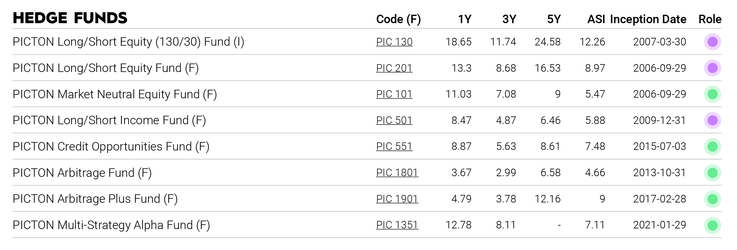Viewport: 737px width, 250px height.
Task: Click the Inception Date column header
Action: point(648,19)
